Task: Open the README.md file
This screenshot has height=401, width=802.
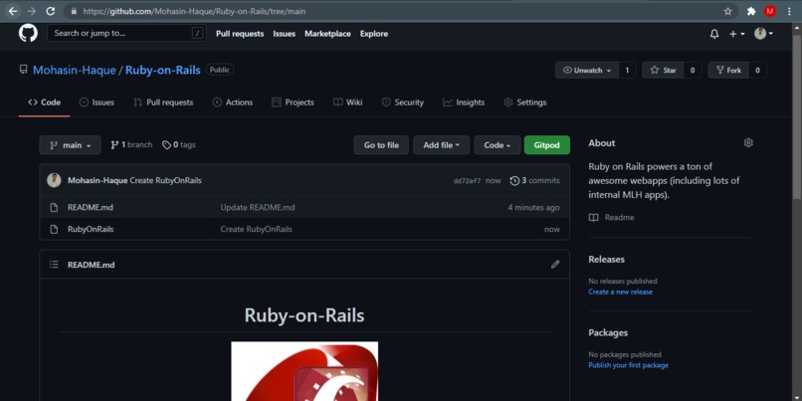Action: pyautogui.click(x=91, y=208)
